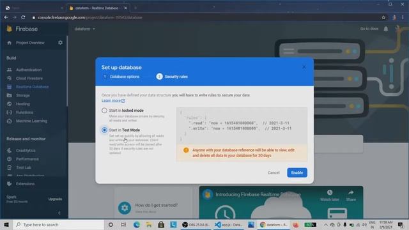
Task: Collapse the sidebar with chevron arrow
Action: [59, 213]
